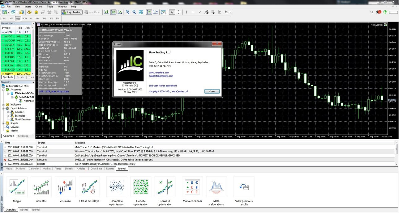
Task: Click the search magnifier icon
Action: click(x=372, y=12)
